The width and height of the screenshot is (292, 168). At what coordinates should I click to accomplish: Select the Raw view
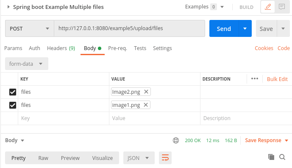tap(43, 158)
